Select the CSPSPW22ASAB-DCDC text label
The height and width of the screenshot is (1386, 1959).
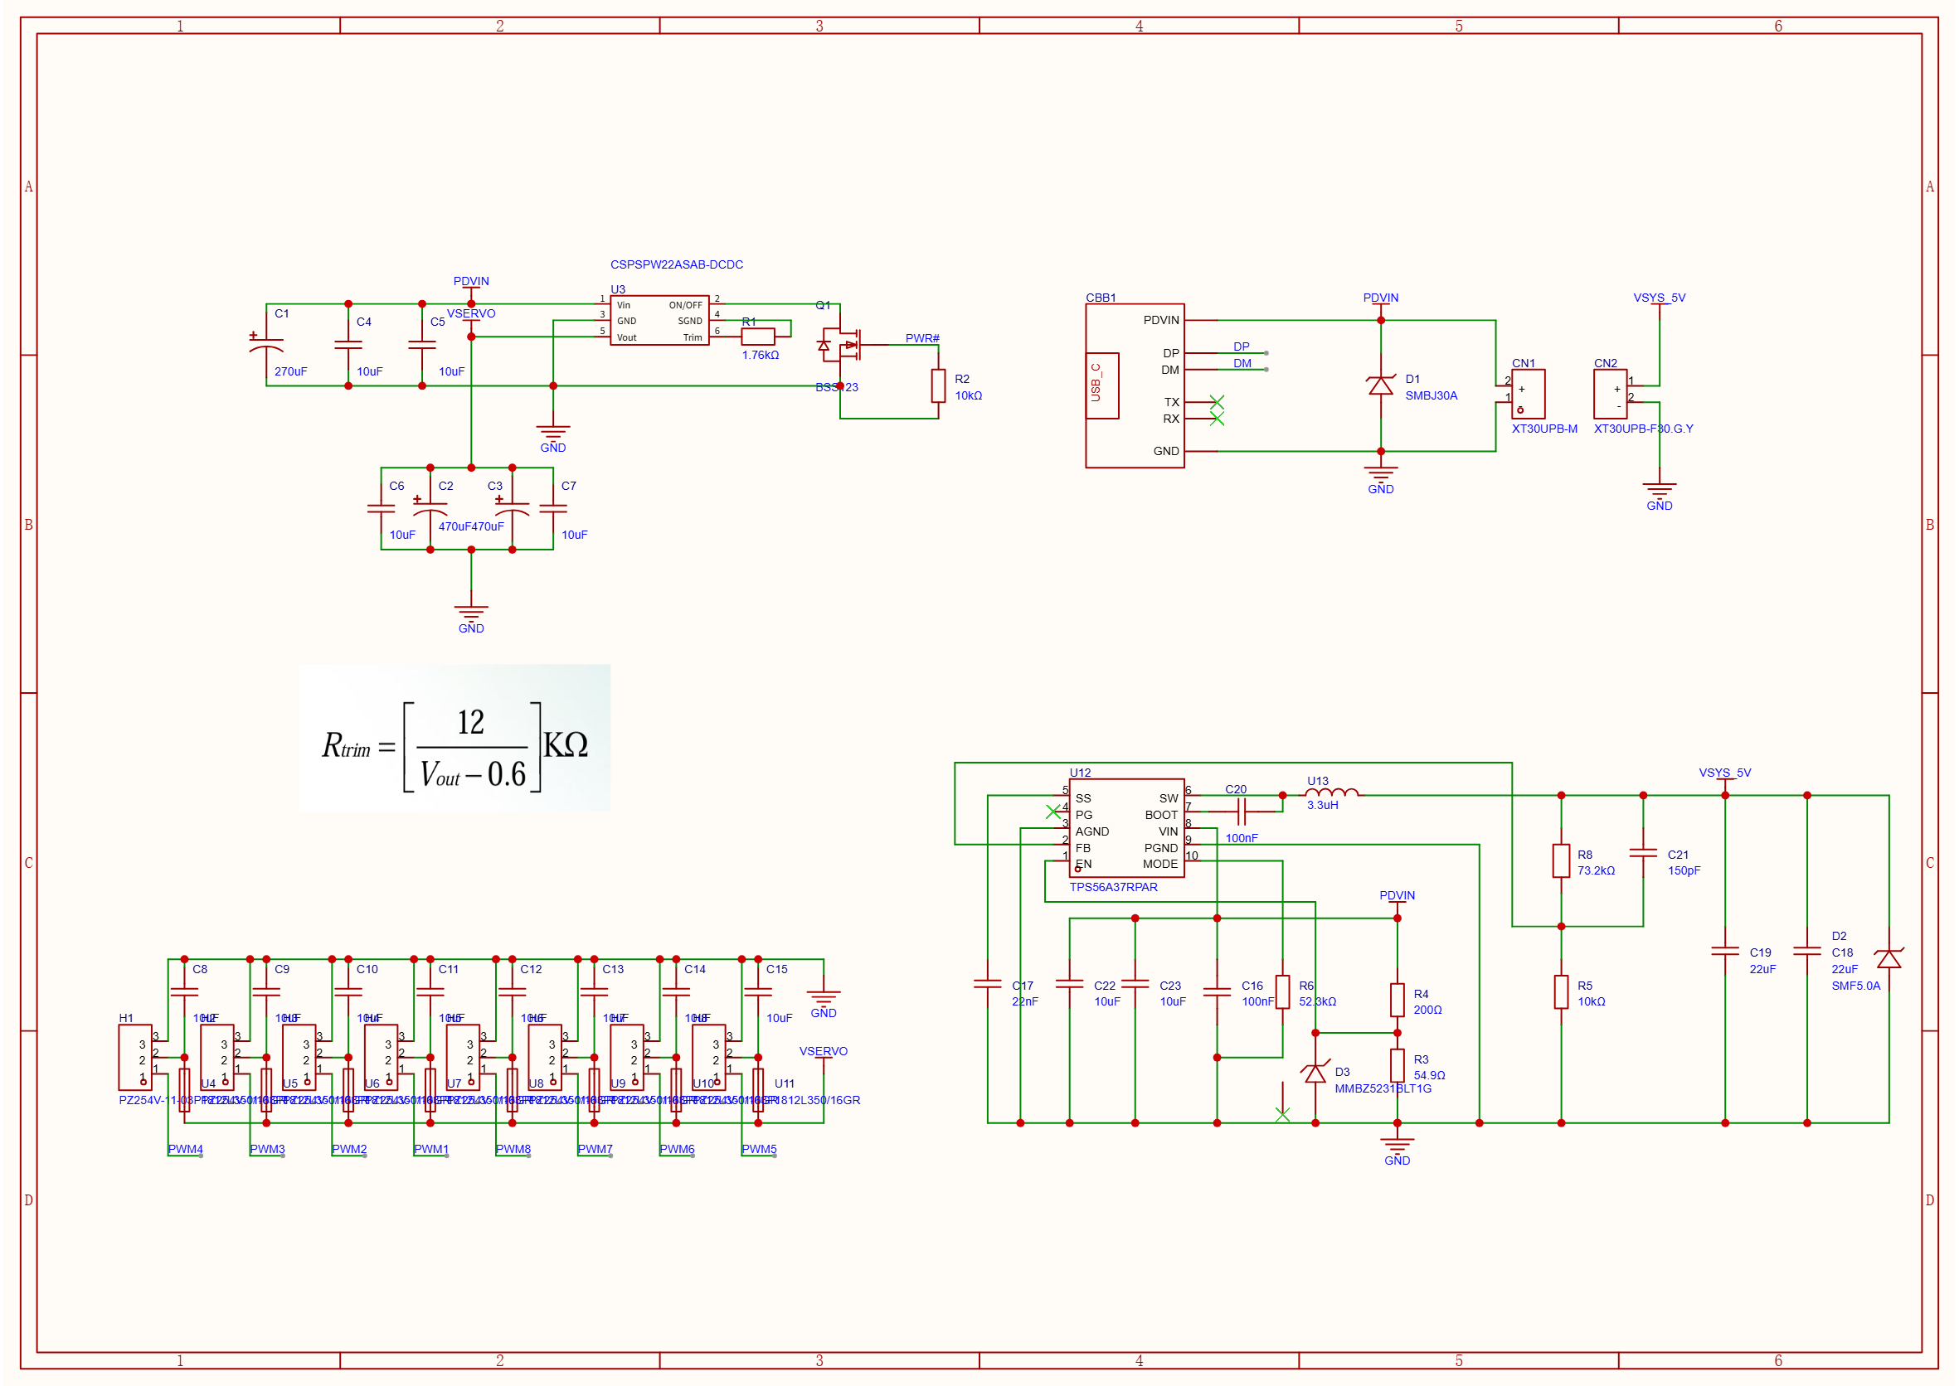676,264
